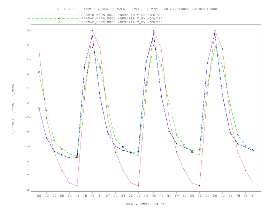This screenshot has height=213, width=276.
Task: Click y-axis tick label -4
Action: (27, 132)
